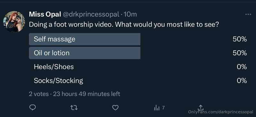Click the poll question tweet text
The image size is (256, 117).
point(124,25)
